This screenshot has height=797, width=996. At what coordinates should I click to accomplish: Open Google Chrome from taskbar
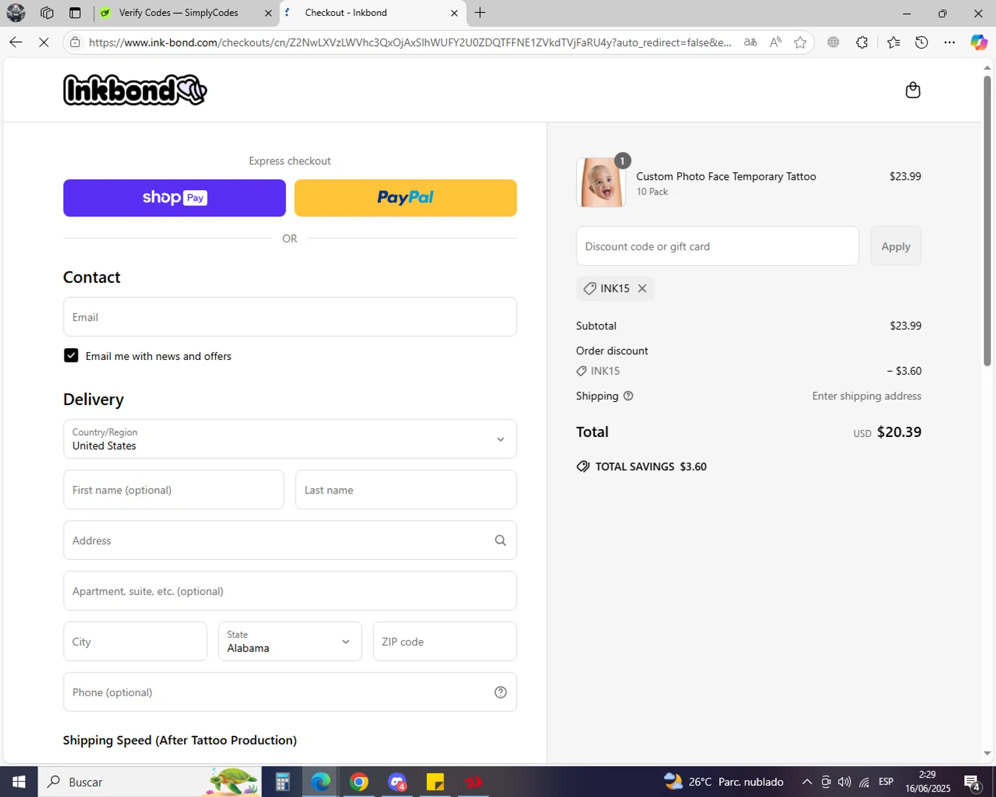click(359, 782)
